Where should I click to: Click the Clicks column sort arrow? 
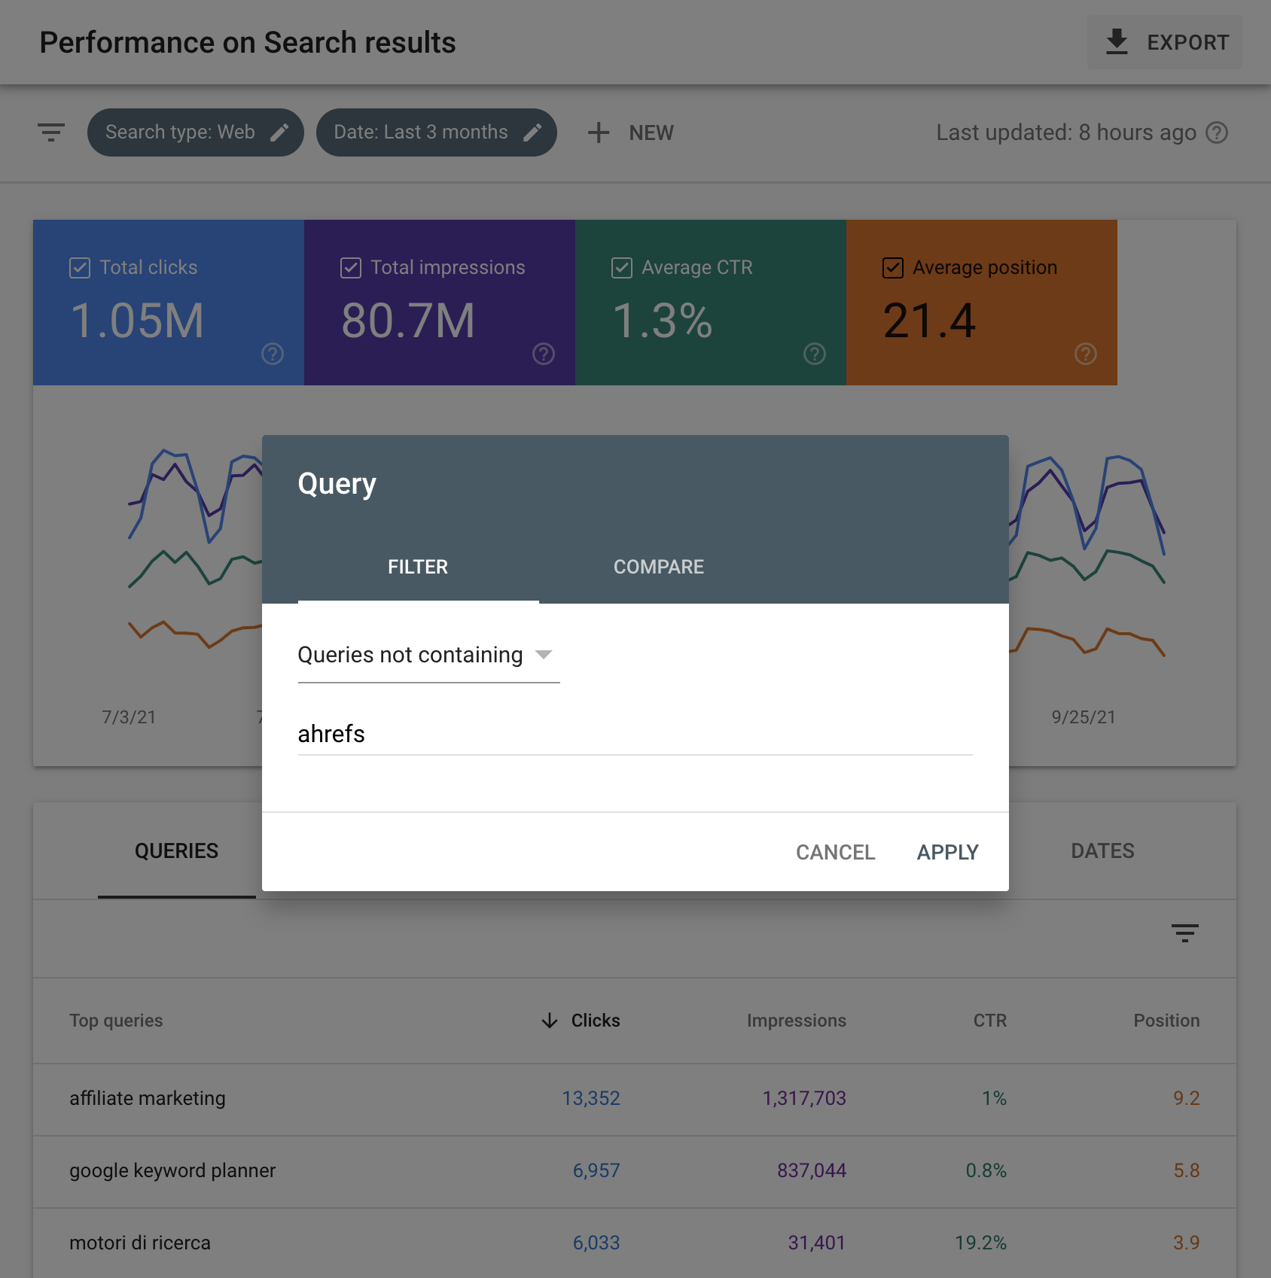549,1021
